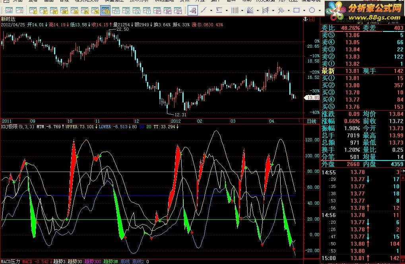405x264 pixels.
Task: Expand the rectangle tool dropdown
Action: click(304, 11)
